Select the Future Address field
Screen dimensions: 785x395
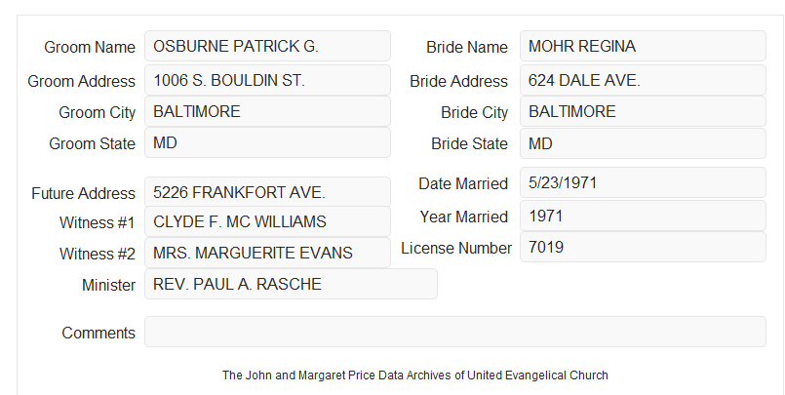(x=267, y=192)
